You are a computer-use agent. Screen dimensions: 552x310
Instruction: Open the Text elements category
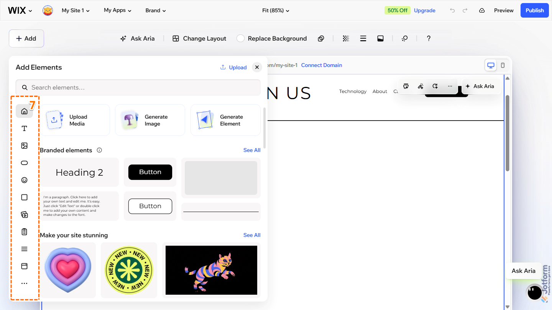24,128
